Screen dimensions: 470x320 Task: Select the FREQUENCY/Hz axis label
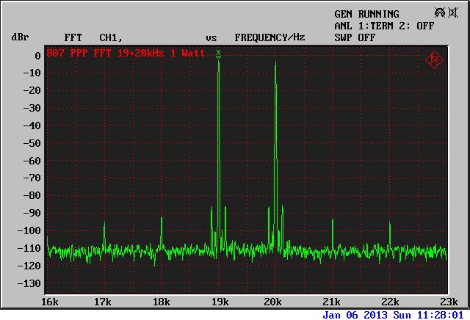[270, 37]
